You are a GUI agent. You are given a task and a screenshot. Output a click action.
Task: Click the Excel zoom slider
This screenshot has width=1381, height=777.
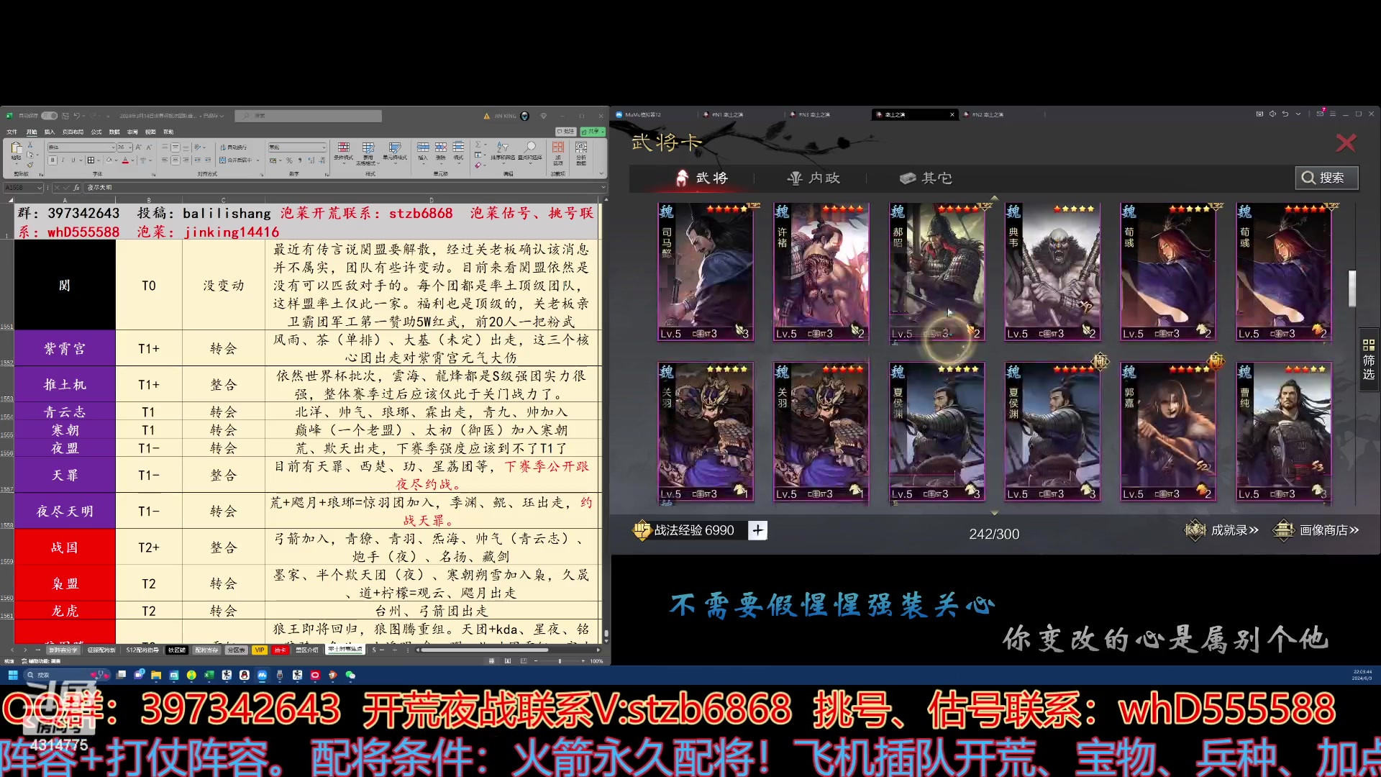[x=560, y=661]
